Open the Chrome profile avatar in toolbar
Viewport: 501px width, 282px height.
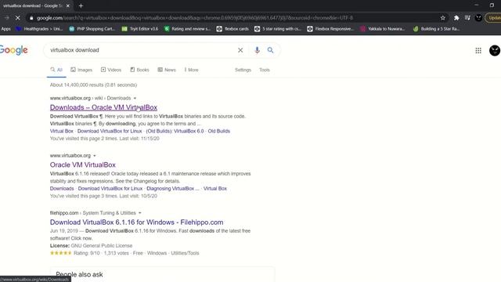coord(478,18)
